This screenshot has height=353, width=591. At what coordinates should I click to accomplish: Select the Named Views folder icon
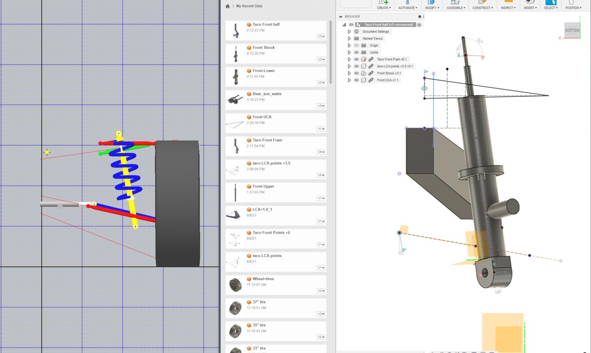pyautogui.click(x=356, y=38)
